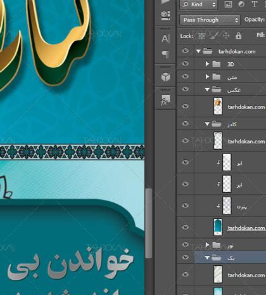Expand the متن group
Screen dimensions: 266x295
coord(207,77)
